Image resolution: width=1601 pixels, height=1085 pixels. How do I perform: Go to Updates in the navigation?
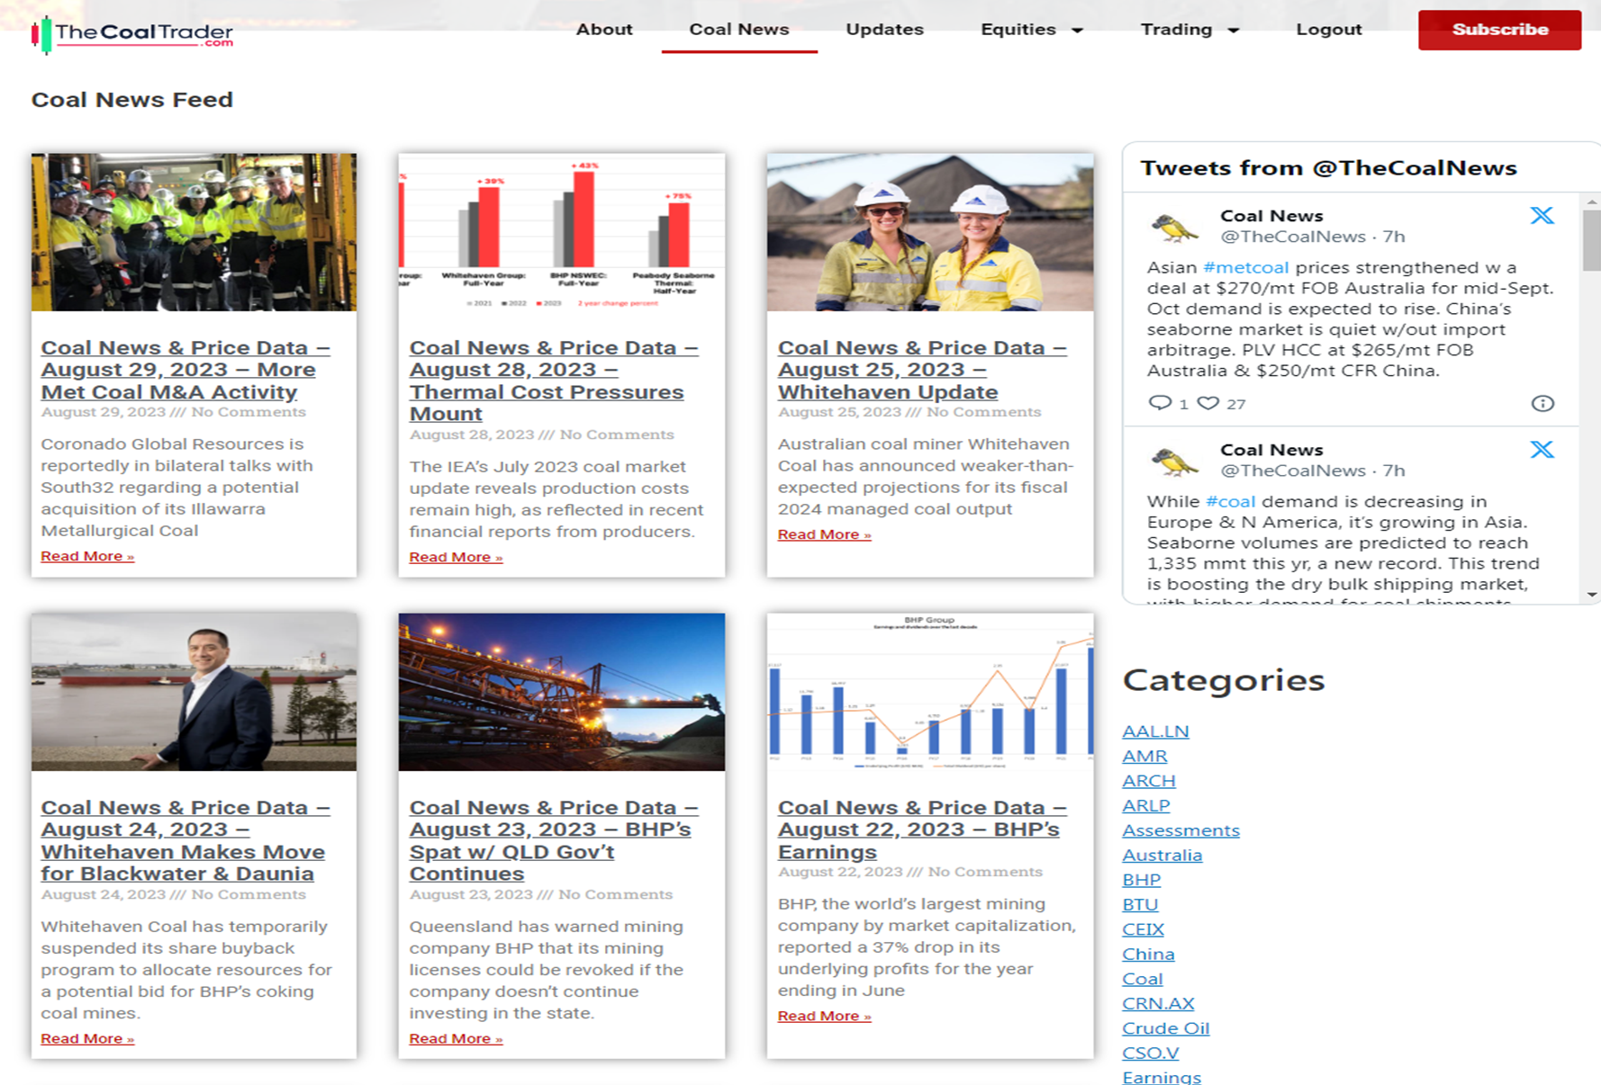coord(884,30)
